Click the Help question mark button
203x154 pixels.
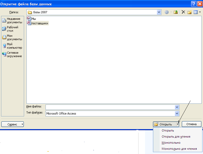tap(194, 4)
